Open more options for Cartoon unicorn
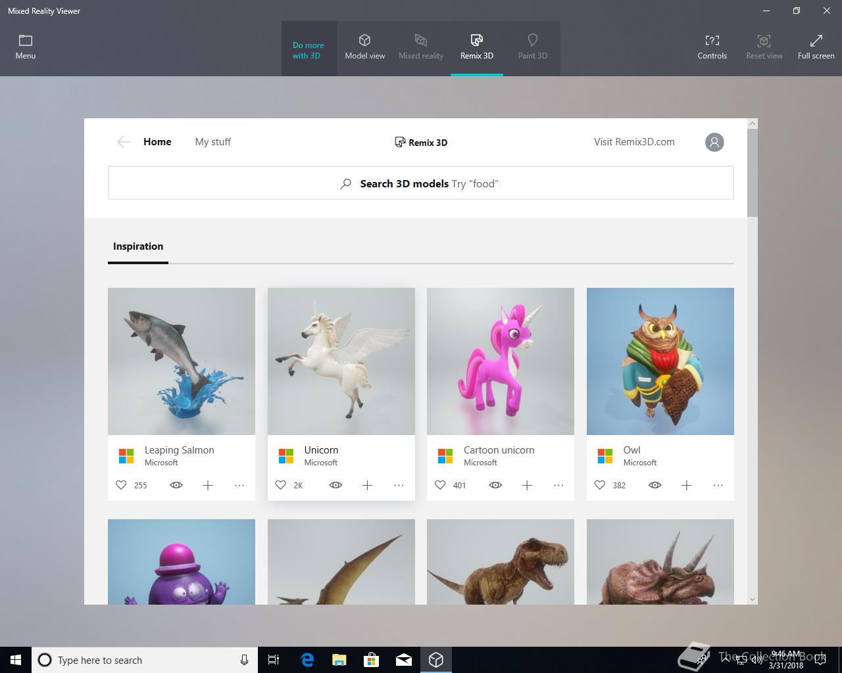The width and height of the screenshot is (842, 673). point(558,485)
